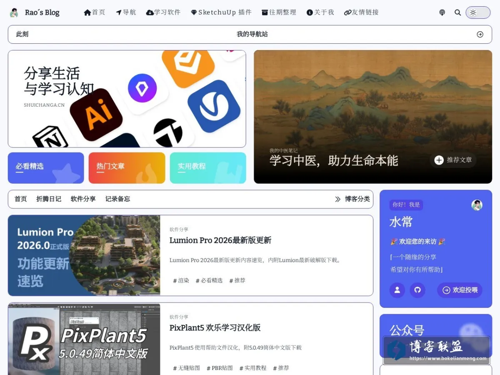The image size is (500, 375).
Task: Open the SketchuUp 插件 menu item
Action: [x=221, y=12]
